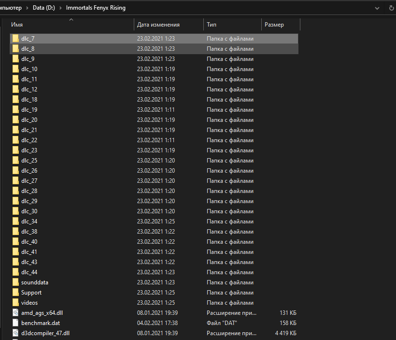396x340 pixels.
Task: Click the amd_ags_x64.dll file icon
Action: point(15,313)
